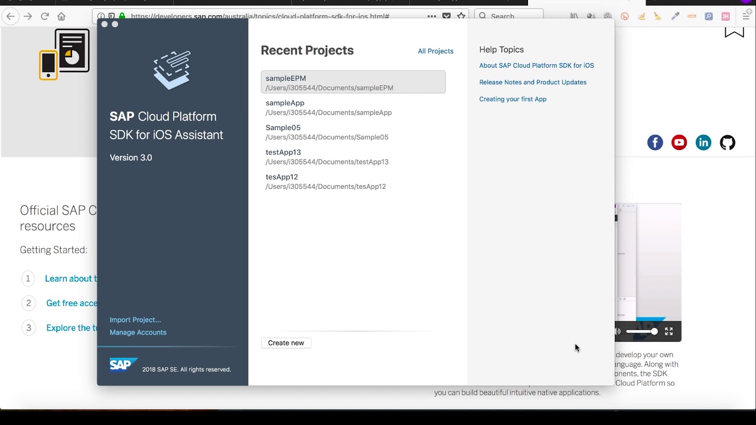The height and width of the screenshot is (425, 756).
Task: Click the eyedropper extension icon
Action: (x=675, y=17)
